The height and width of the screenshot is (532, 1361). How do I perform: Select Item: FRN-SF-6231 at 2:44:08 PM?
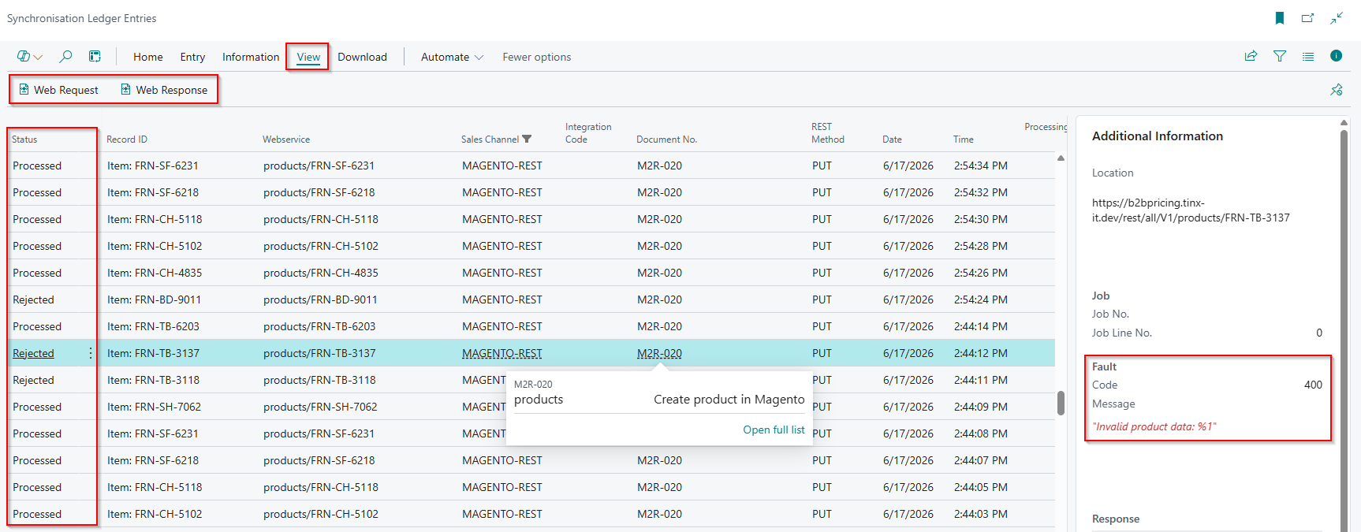(153, 433)
